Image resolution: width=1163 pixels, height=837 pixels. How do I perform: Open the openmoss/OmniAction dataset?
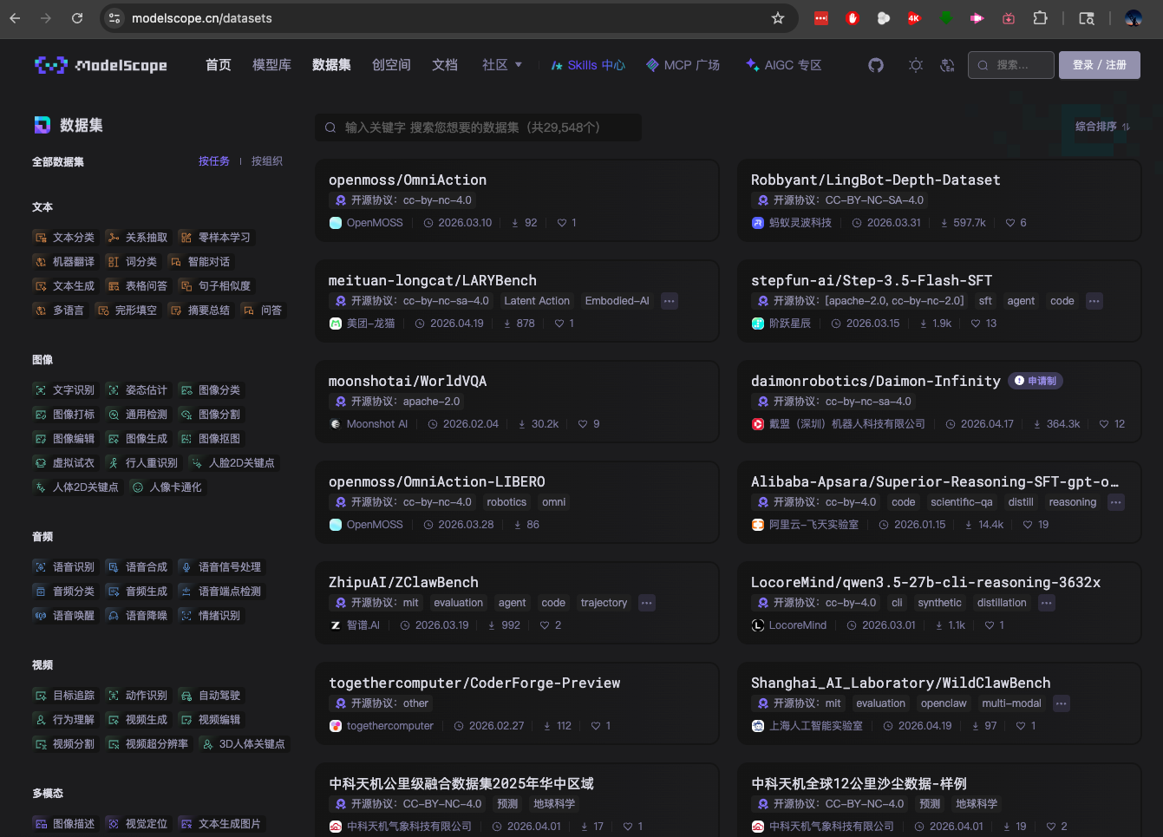(x=408, y=180)
